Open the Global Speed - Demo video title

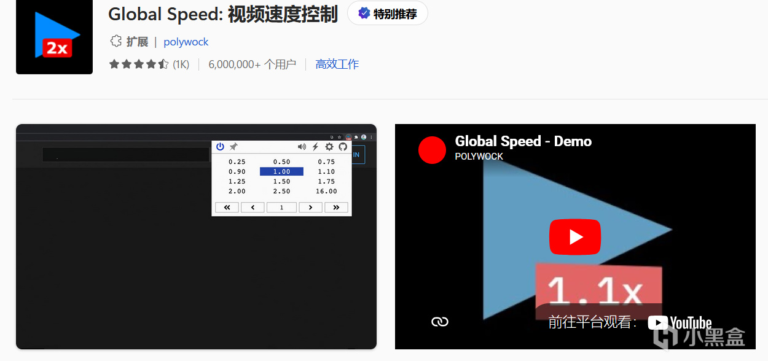point(523,141)
